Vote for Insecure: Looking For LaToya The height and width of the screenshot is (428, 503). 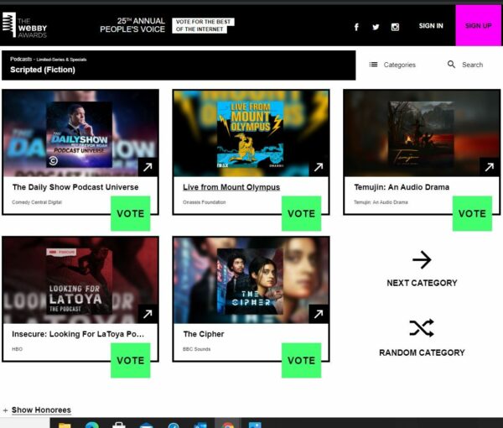point(130,360)
